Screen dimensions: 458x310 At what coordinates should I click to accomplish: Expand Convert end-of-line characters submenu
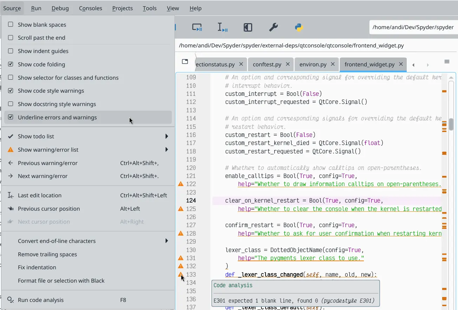57,241
